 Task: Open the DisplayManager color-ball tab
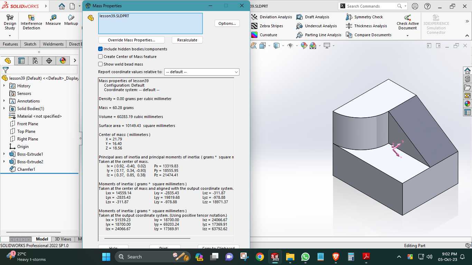(63, 61)
